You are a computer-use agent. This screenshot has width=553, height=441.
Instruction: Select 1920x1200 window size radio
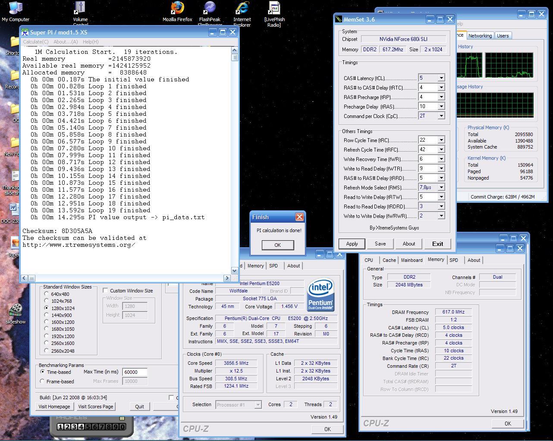point(47,336)
